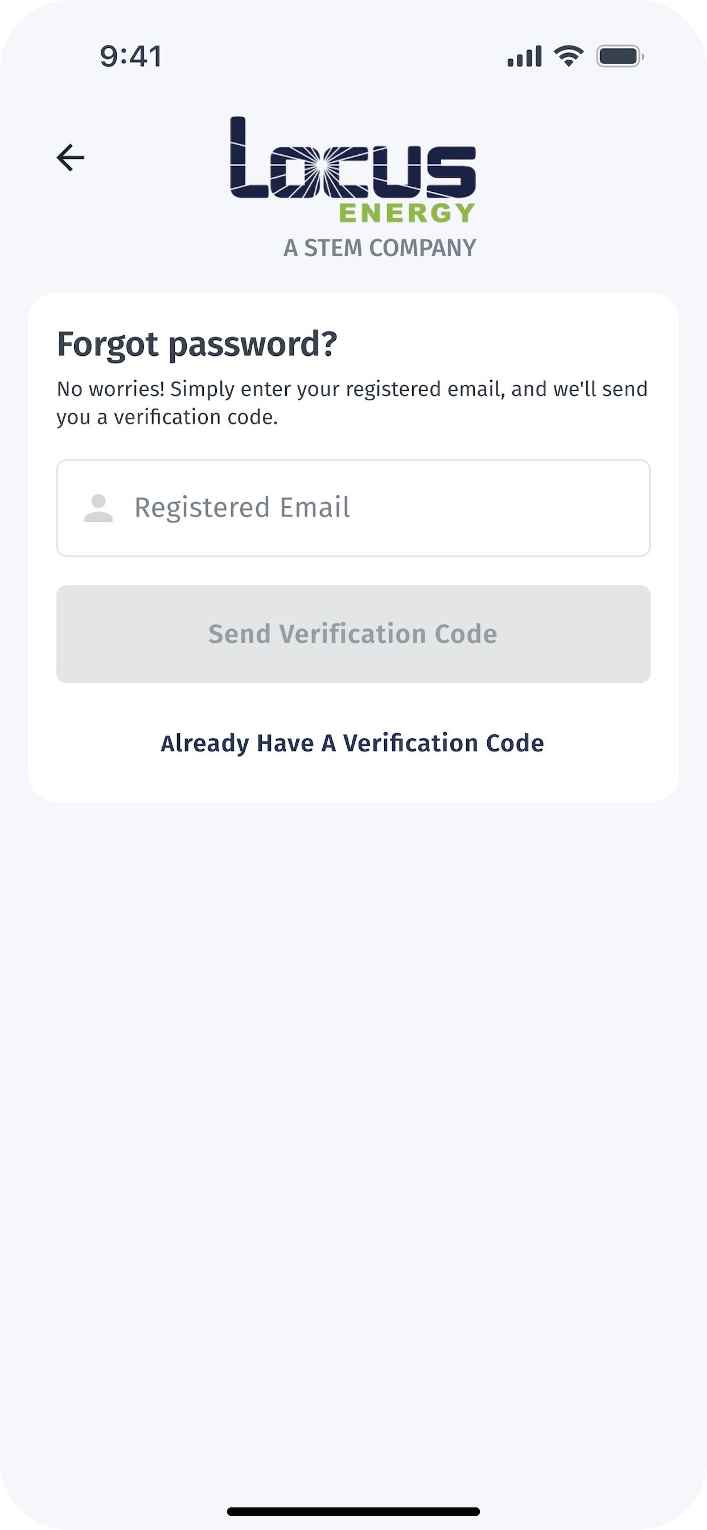Click the letter L of Locus logo
The width and height of the screenshot is (707, 1530).
(249, 158)
